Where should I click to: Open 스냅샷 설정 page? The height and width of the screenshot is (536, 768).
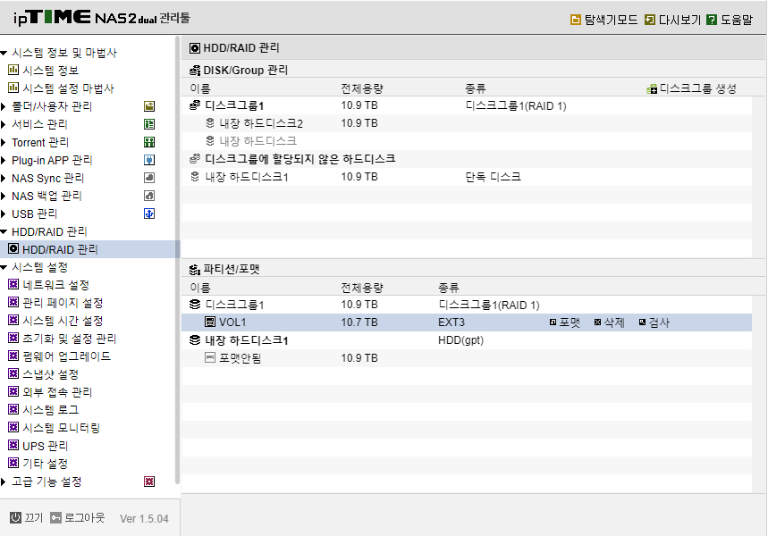click(50, 374)
